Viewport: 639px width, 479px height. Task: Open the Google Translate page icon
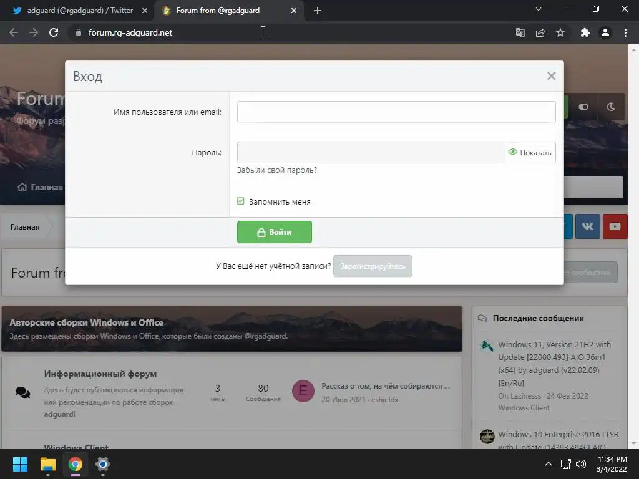[x=520, y=32]
